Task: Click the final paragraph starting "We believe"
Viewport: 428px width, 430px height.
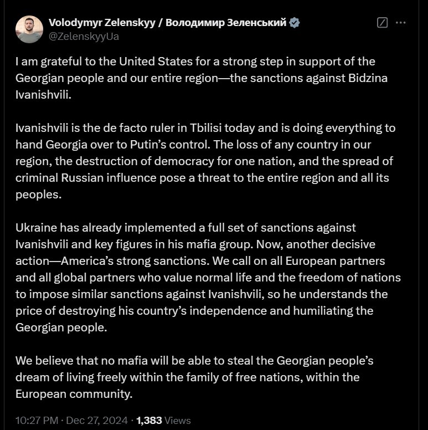Action: (194, 377)
